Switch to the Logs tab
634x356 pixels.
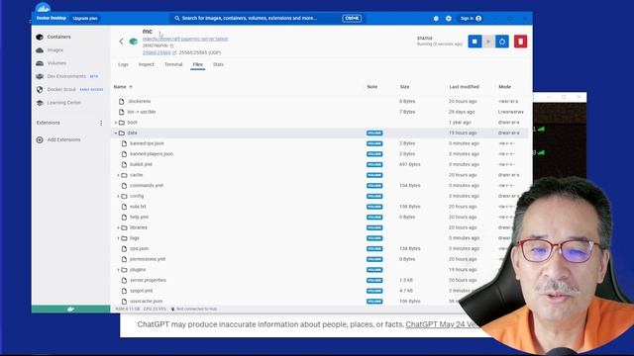tap(123, 64)
